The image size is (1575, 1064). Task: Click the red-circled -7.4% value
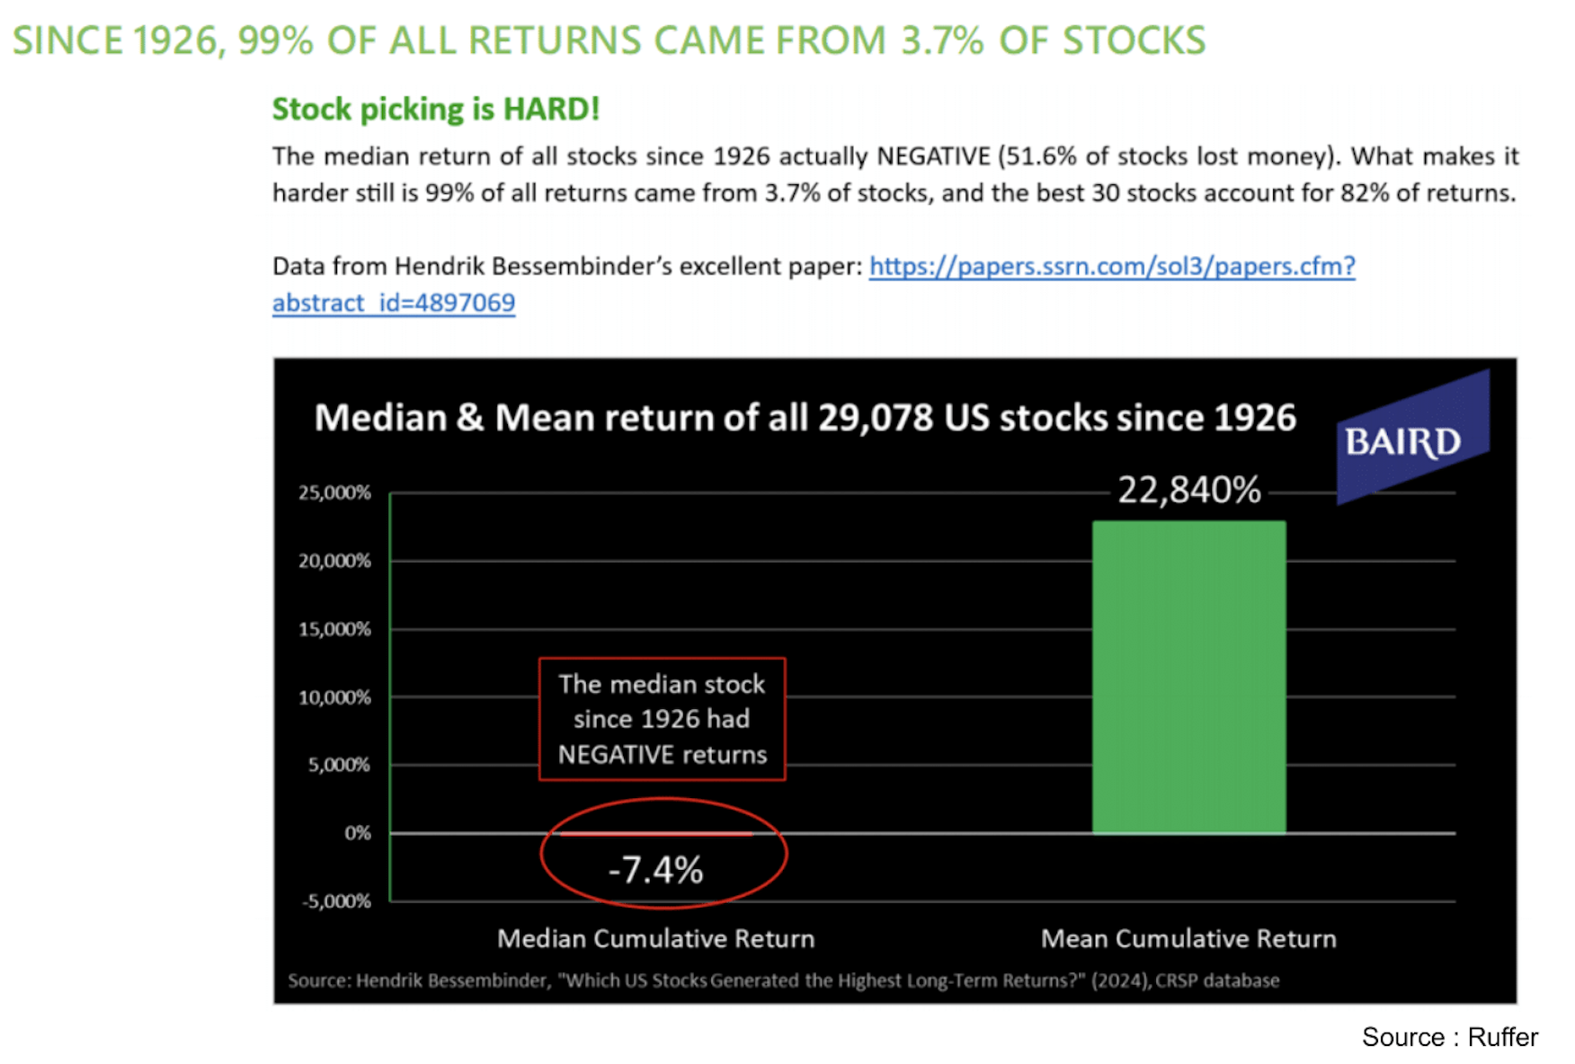pos(656,870)
